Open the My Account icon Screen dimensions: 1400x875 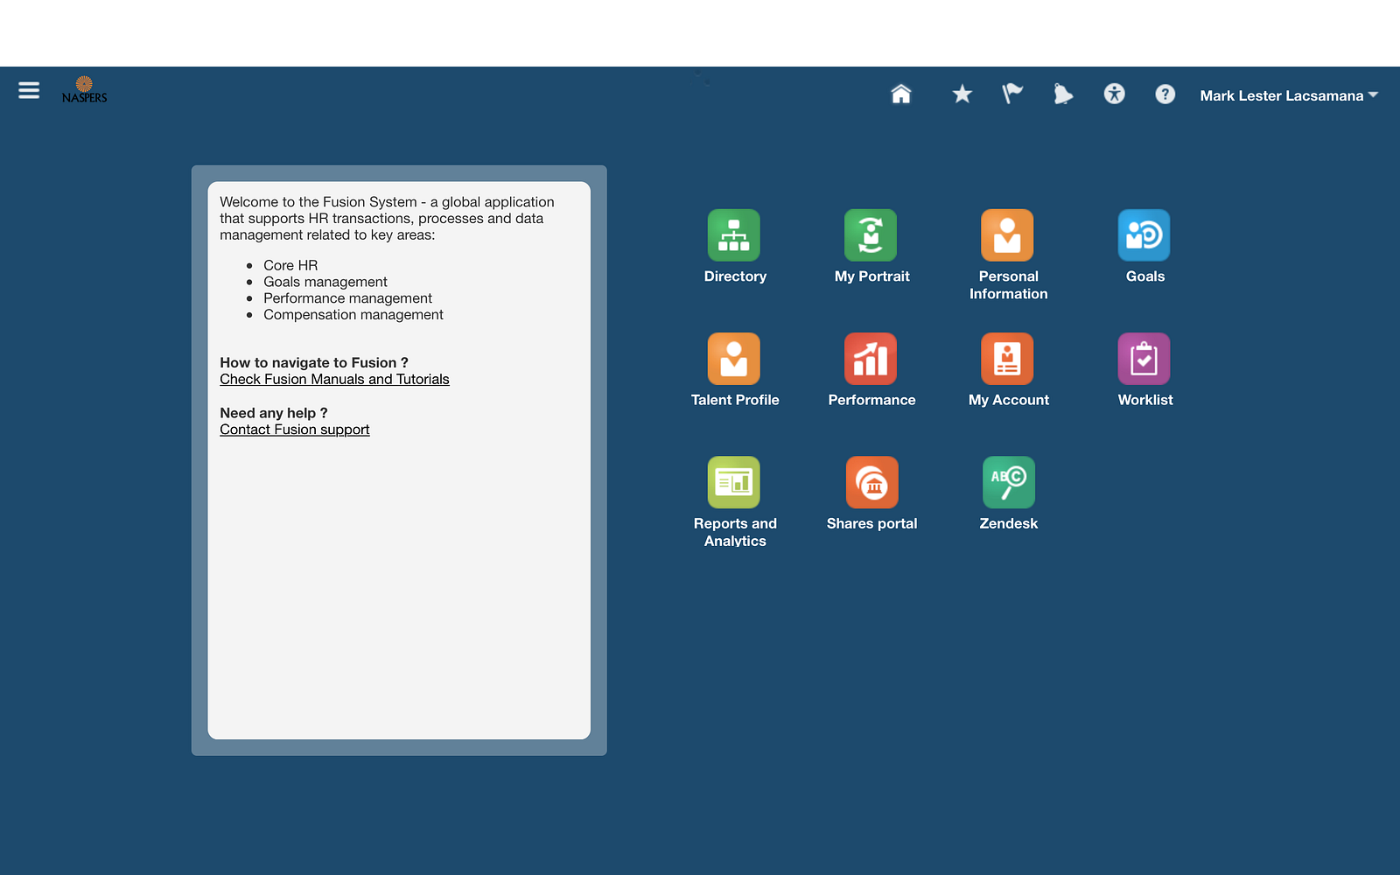(1007, 359)
